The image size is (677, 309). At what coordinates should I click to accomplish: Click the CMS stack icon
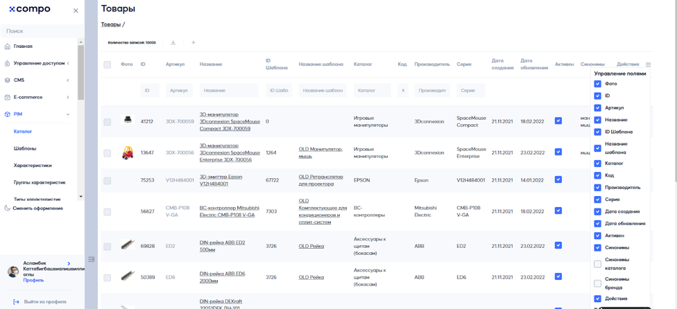click(7, 80)
